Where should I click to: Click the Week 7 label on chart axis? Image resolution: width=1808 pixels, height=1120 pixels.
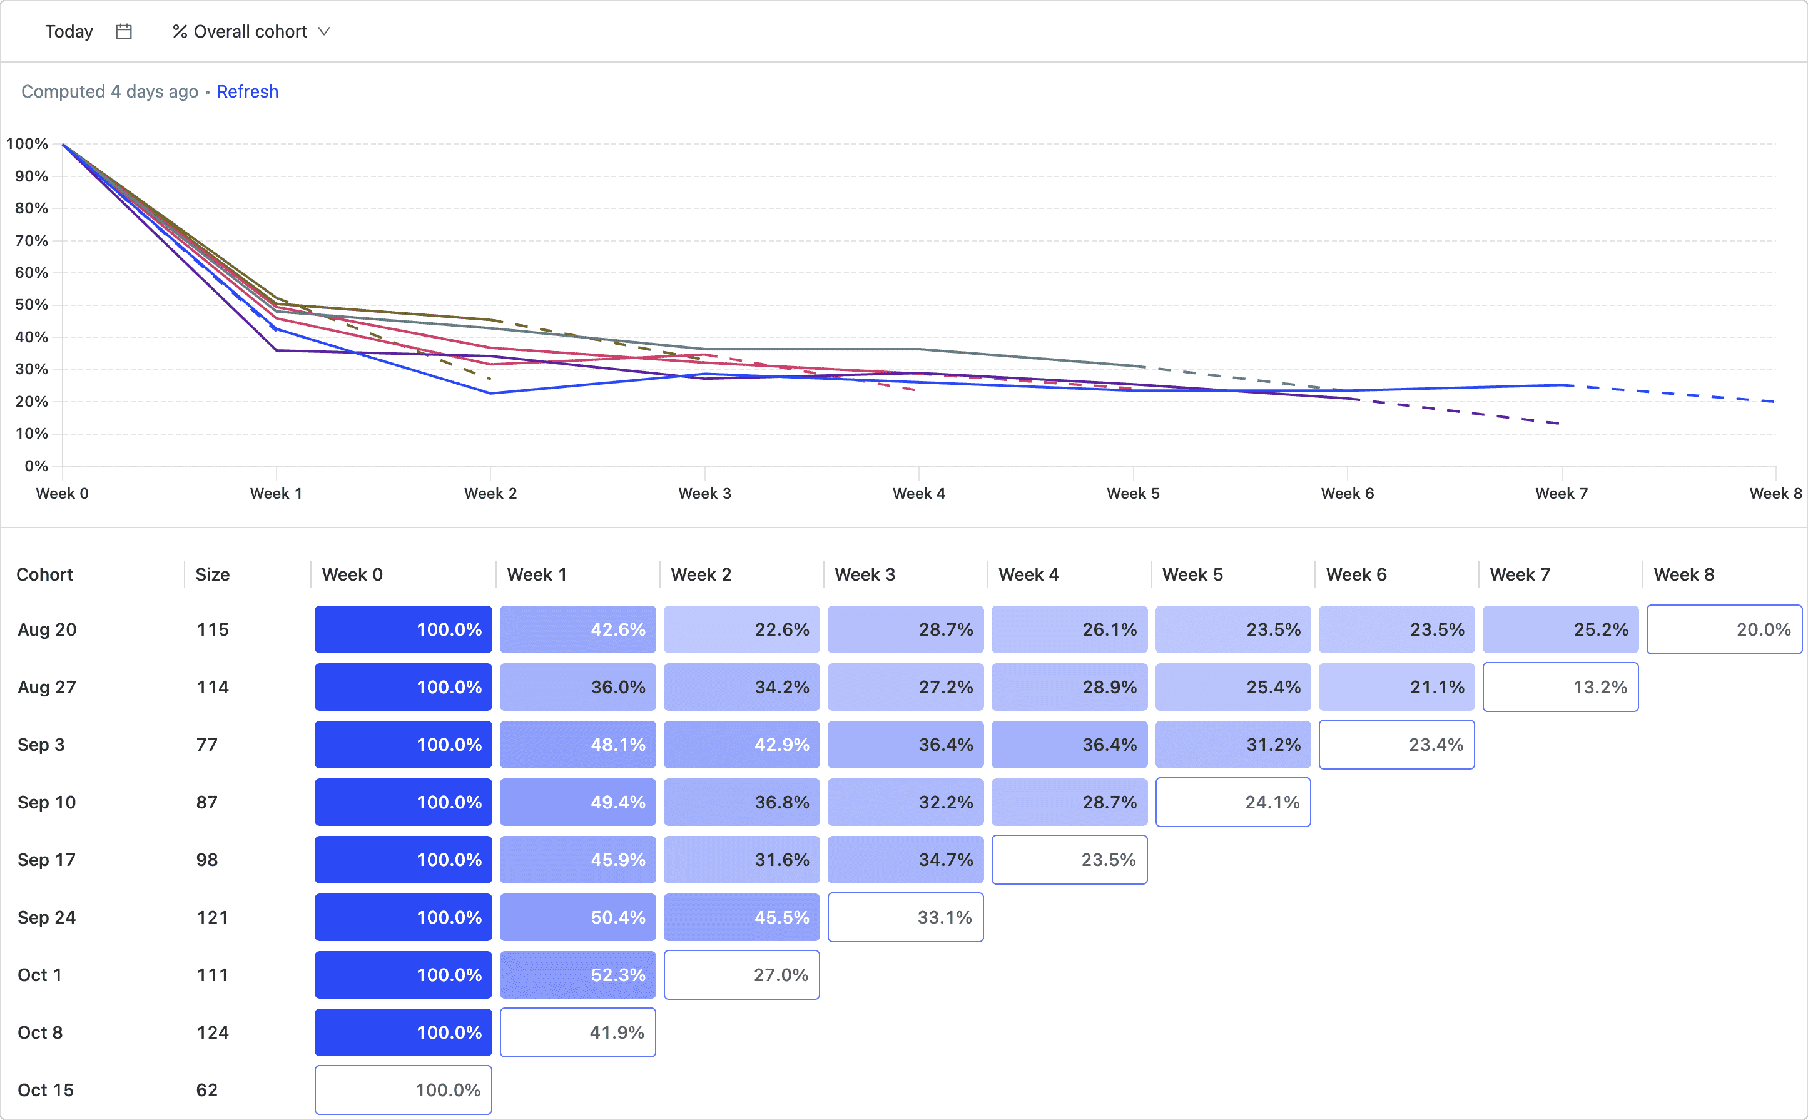click(1562, 493)
